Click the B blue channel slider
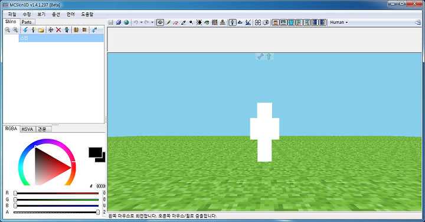This screenshot has height=222, width=425. point(56,206)
